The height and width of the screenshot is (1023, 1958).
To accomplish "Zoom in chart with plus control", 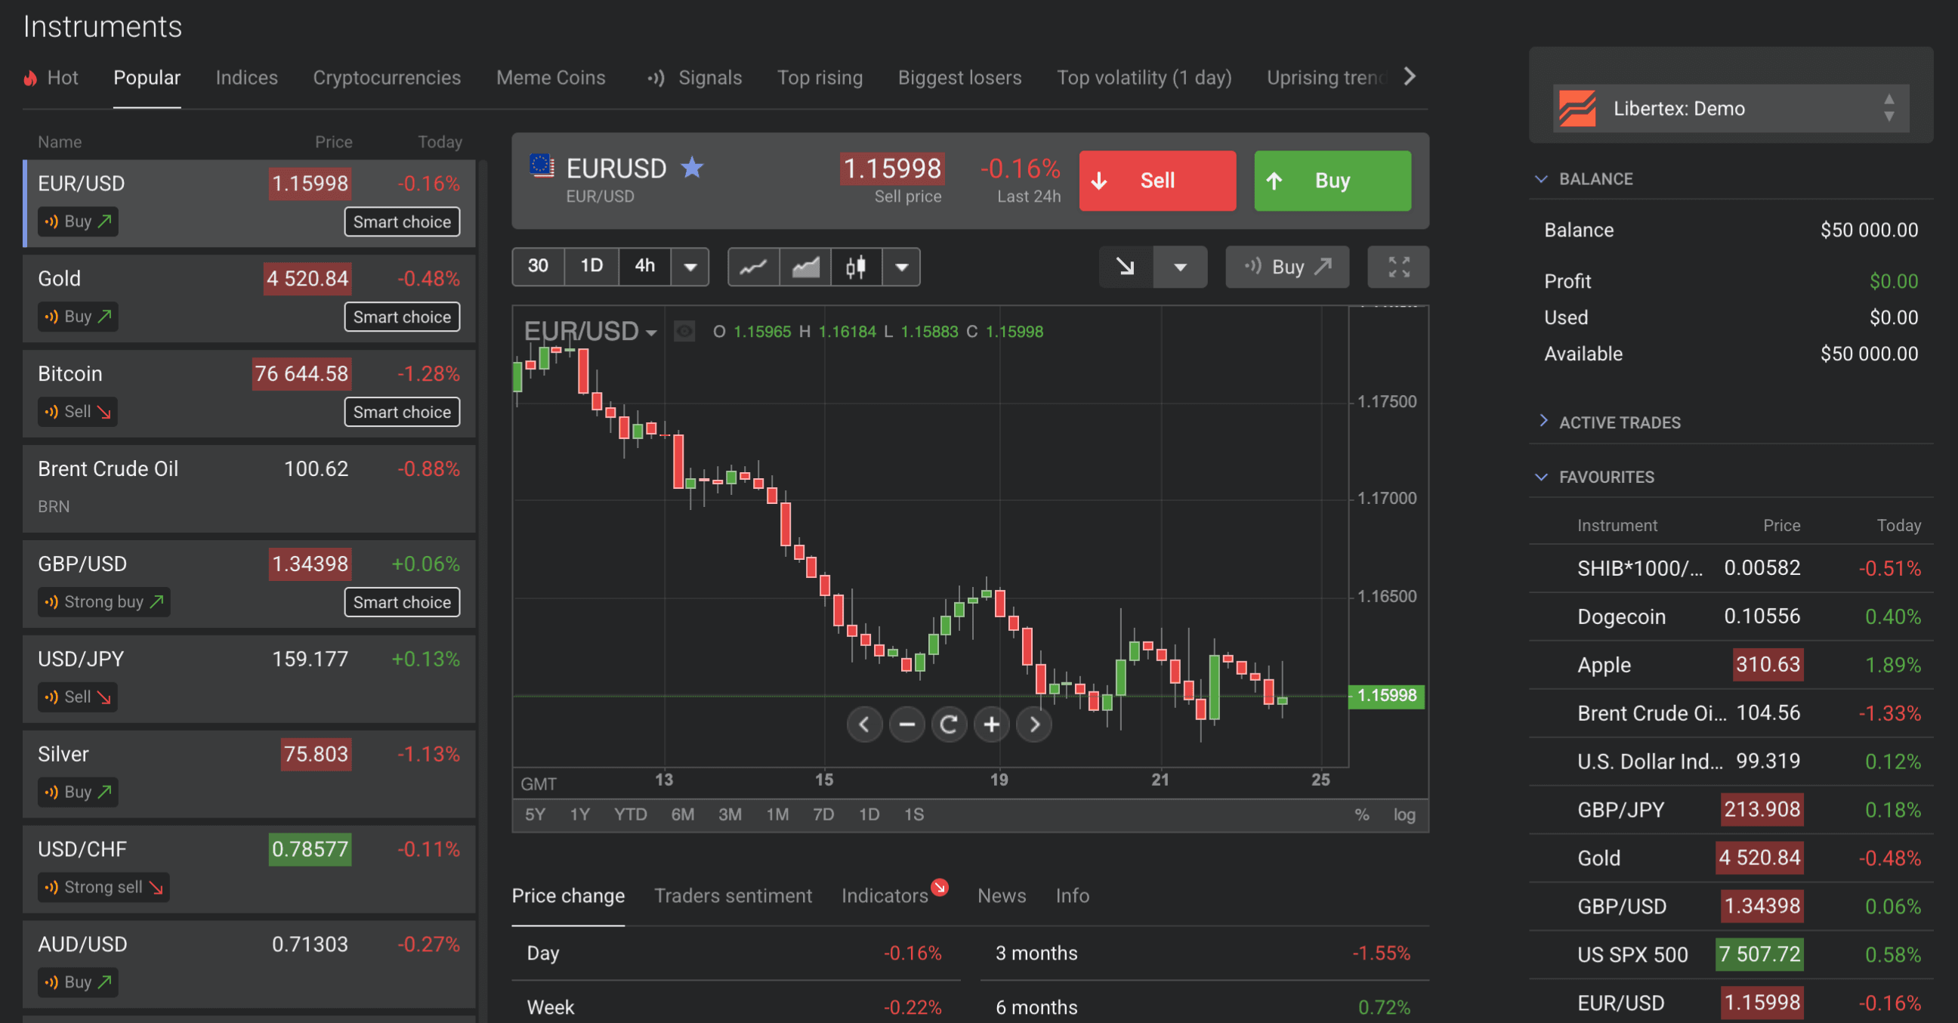I will pos(992,725).
